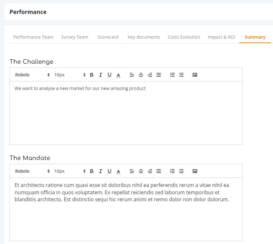Viewport: 273px width, 244px height.
Task: Open the Costs Evolution tab
Action: 184,37
